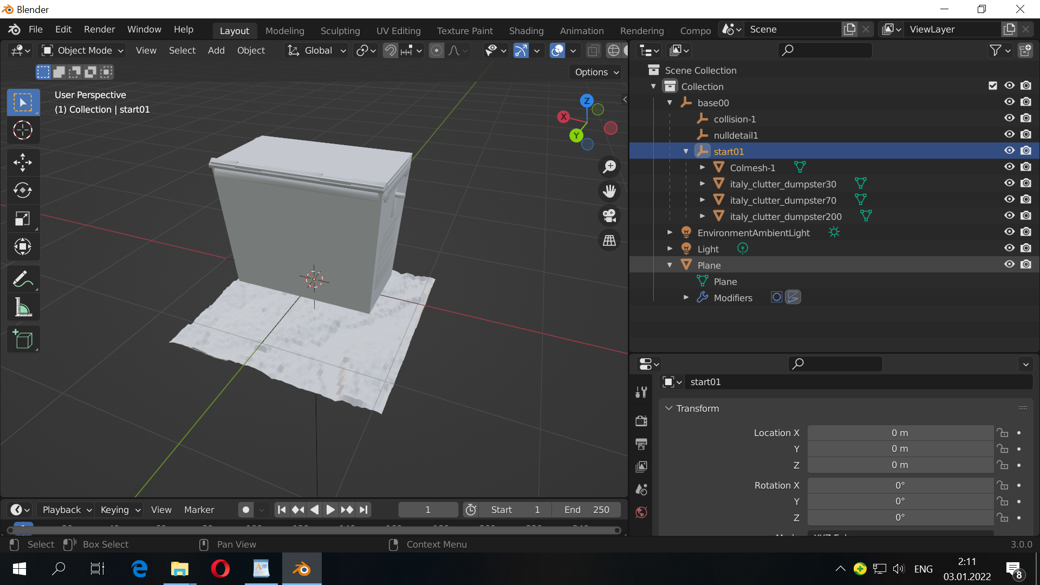
Task: Click the viewport Select menu
Action: coord(182,50)
